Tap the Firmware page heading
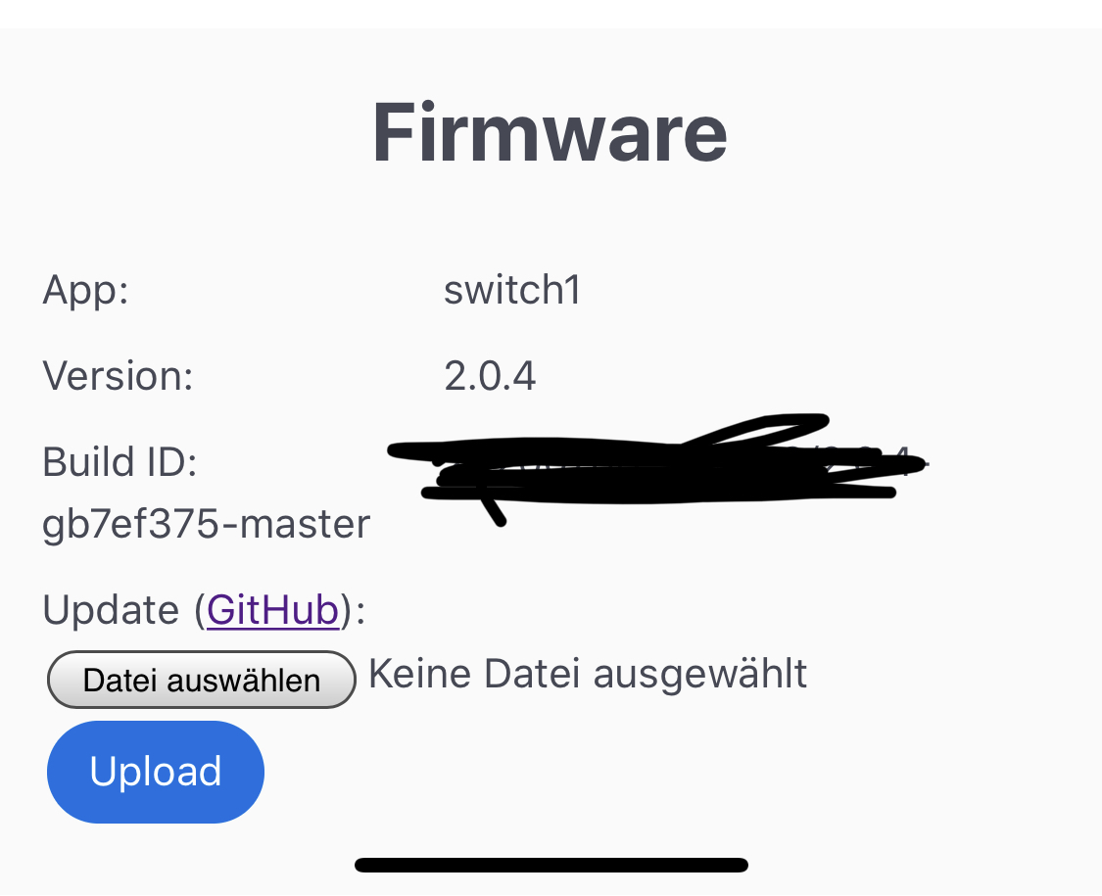Image resolution: width=1102 pixels, height=896 pixels. click(x=550, y=133)
